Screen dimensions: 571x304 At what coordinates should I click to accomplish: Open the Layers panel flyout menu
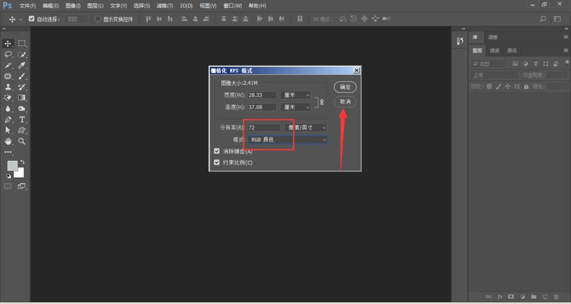[x=565, y=50]
